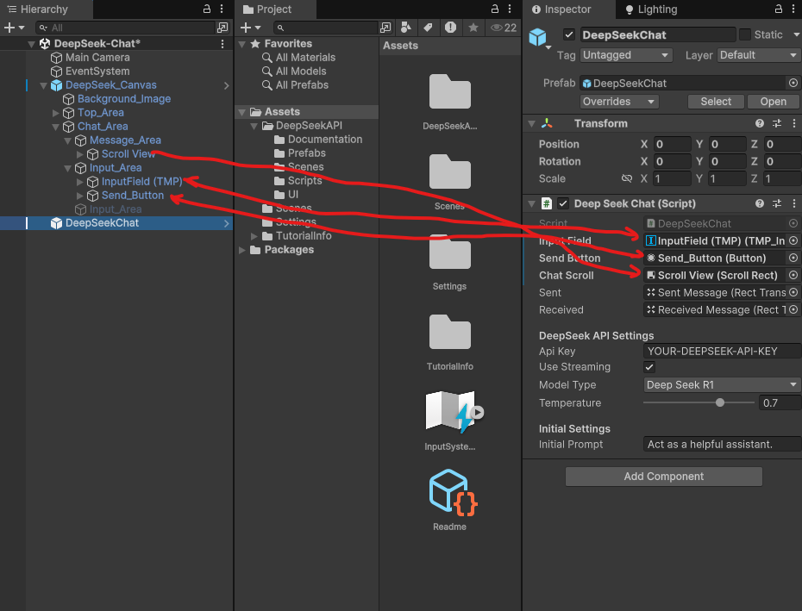Click object picker for Prefab field

pyautogui.click(x=793, y=83)
